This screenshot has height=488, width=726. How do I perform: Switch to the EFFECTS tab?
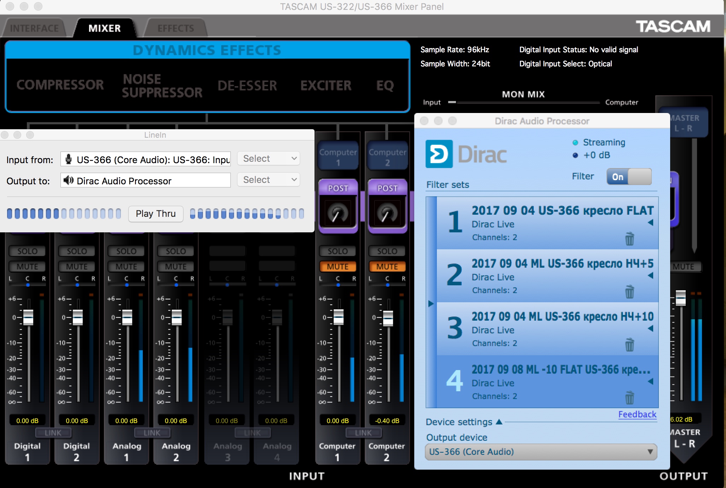[176, 28]
